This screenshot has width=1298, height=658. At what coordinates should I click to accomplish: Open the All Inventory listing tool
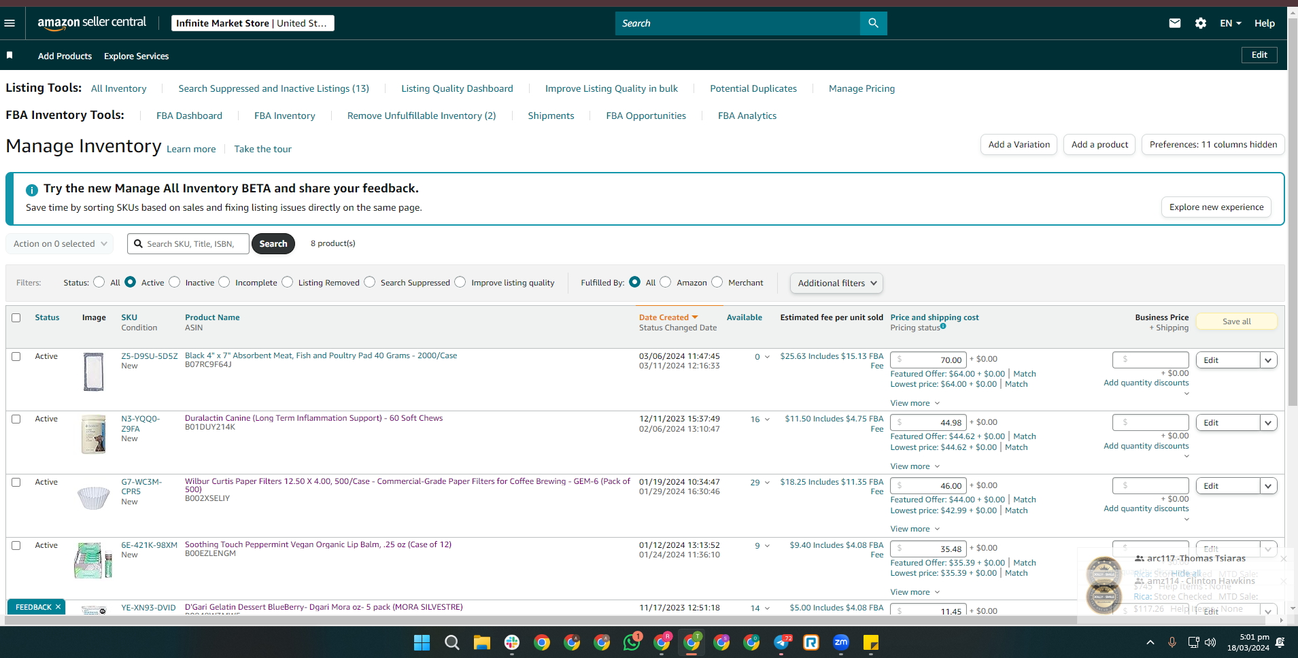(119, 88)
